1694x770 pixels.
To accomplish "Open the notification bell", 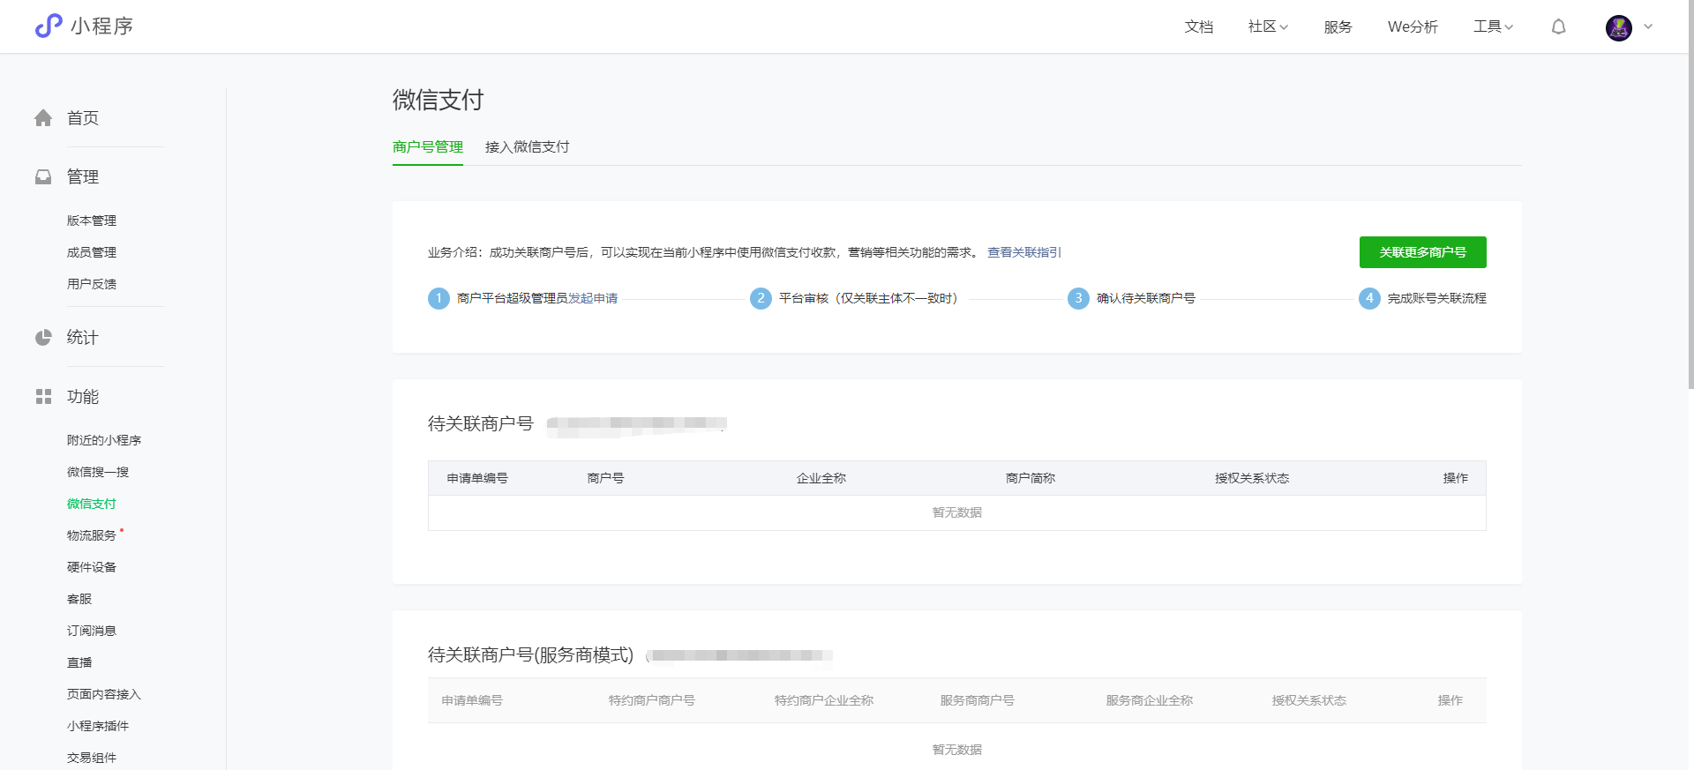I will point(1559,26).
